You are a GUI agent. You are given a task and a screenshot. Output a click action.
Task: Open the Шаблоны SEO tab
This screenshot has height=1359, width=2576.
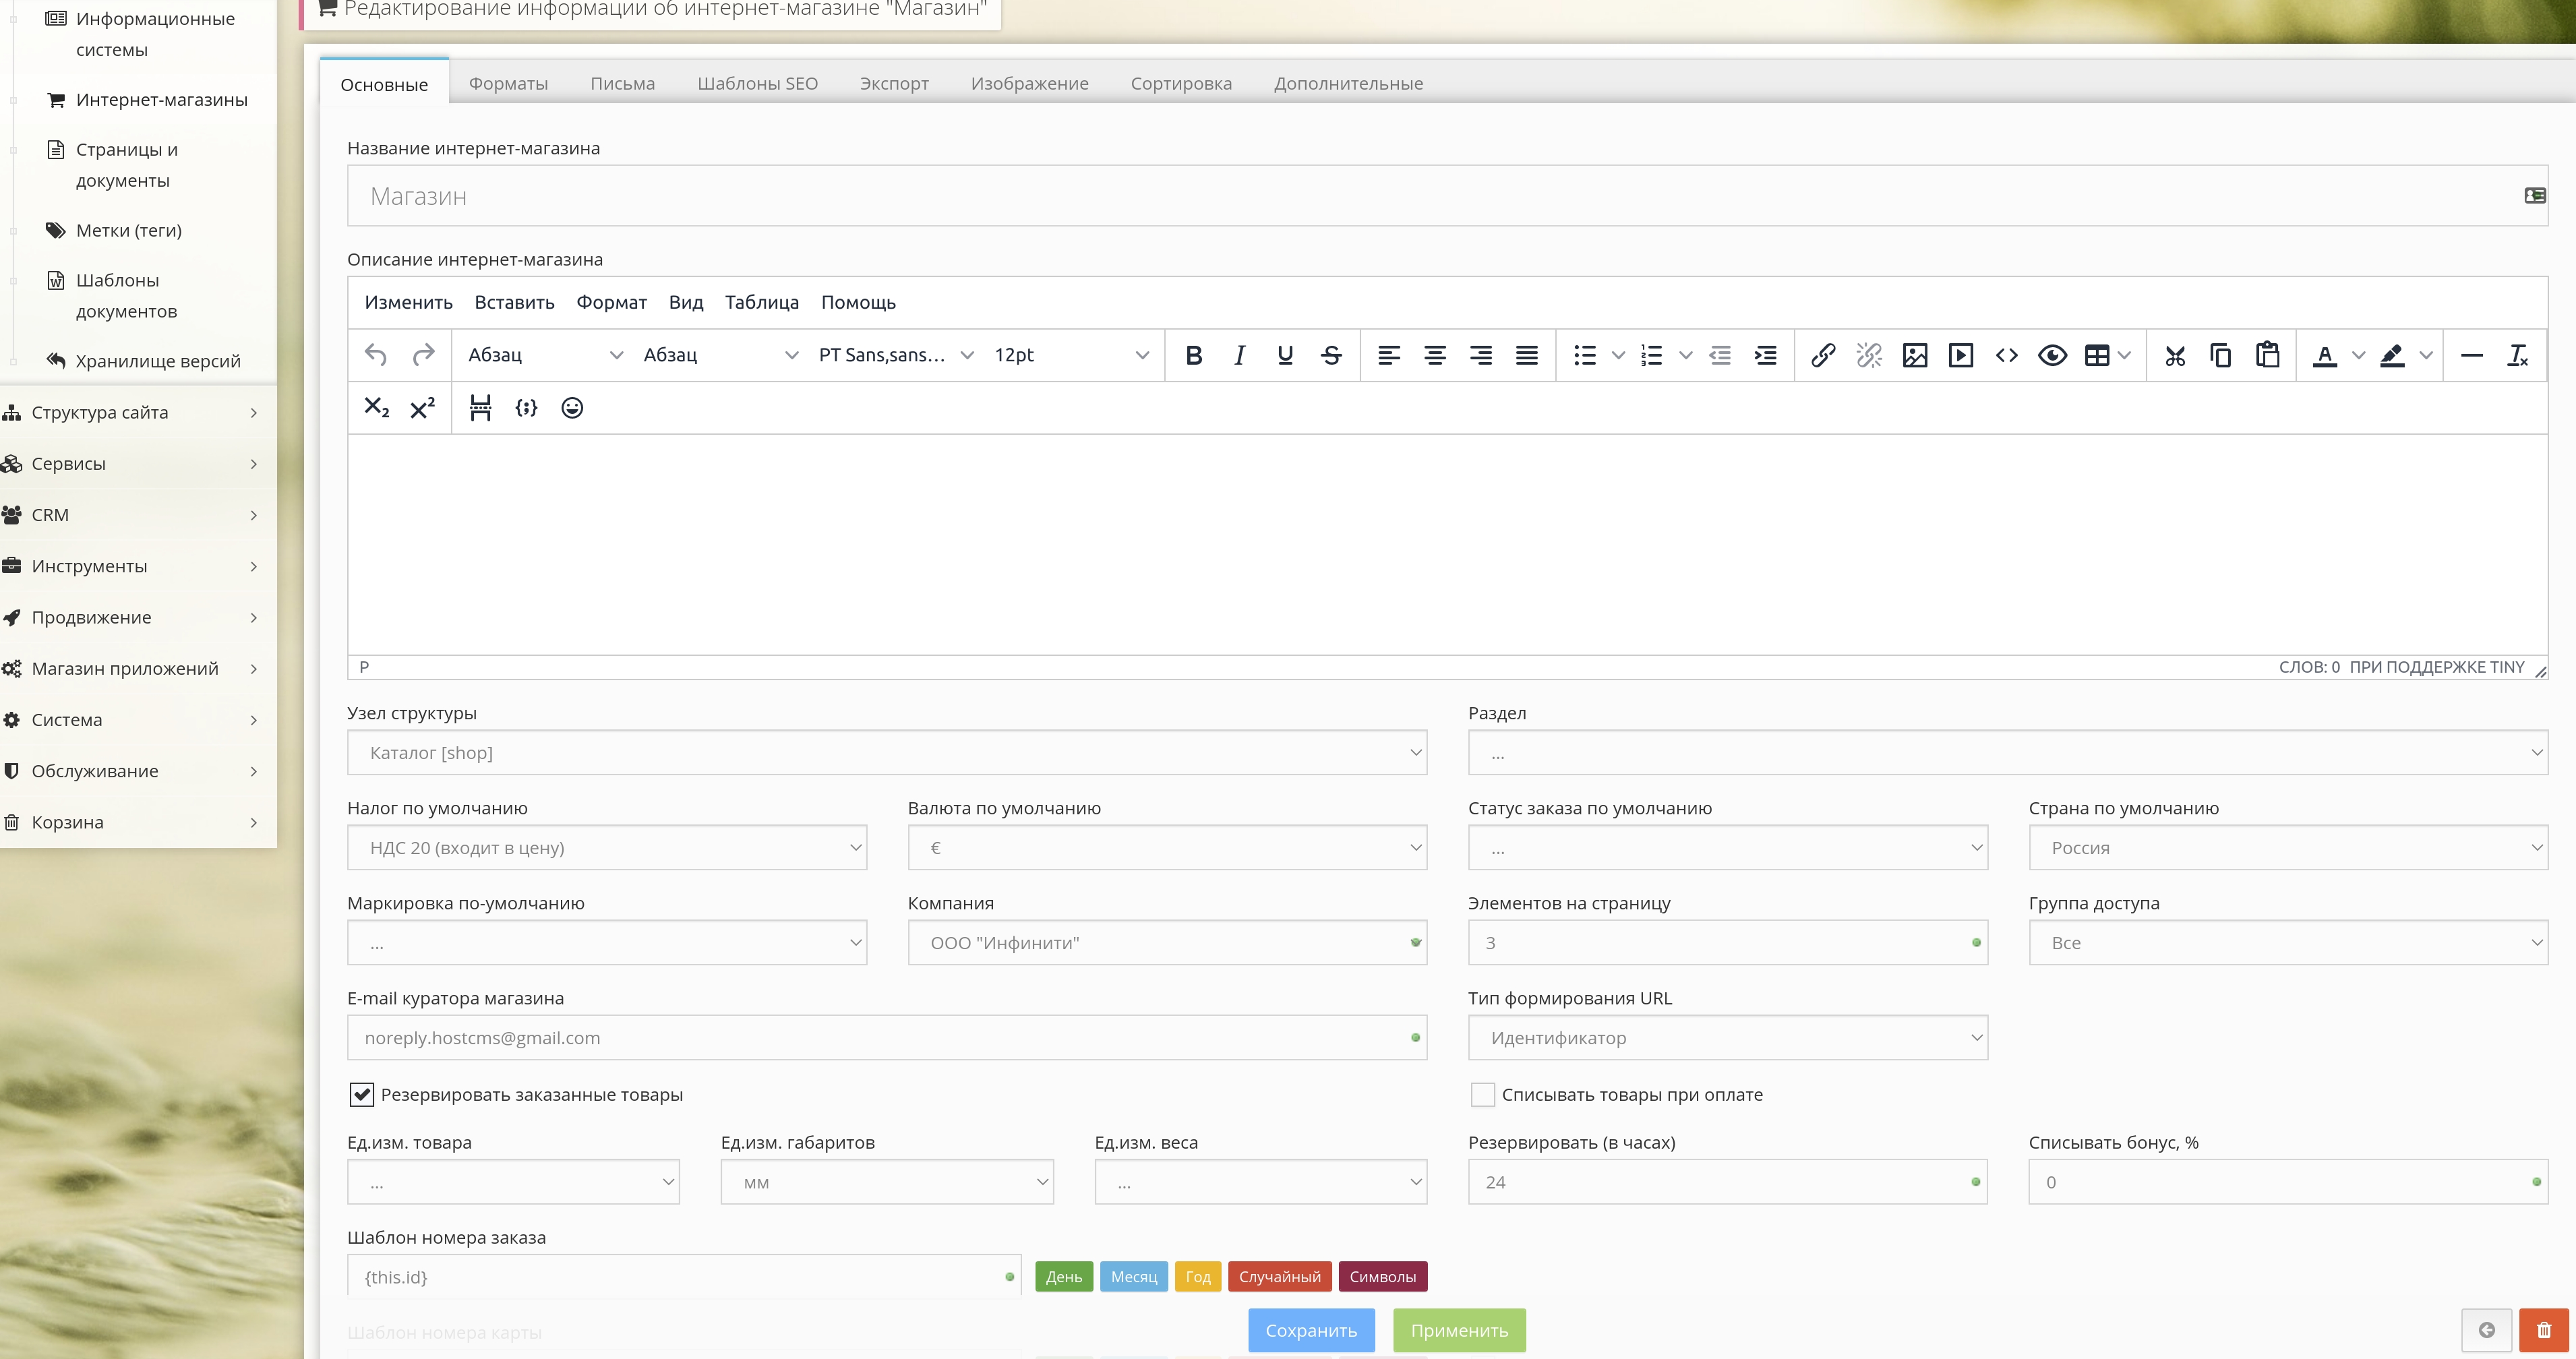757,84
